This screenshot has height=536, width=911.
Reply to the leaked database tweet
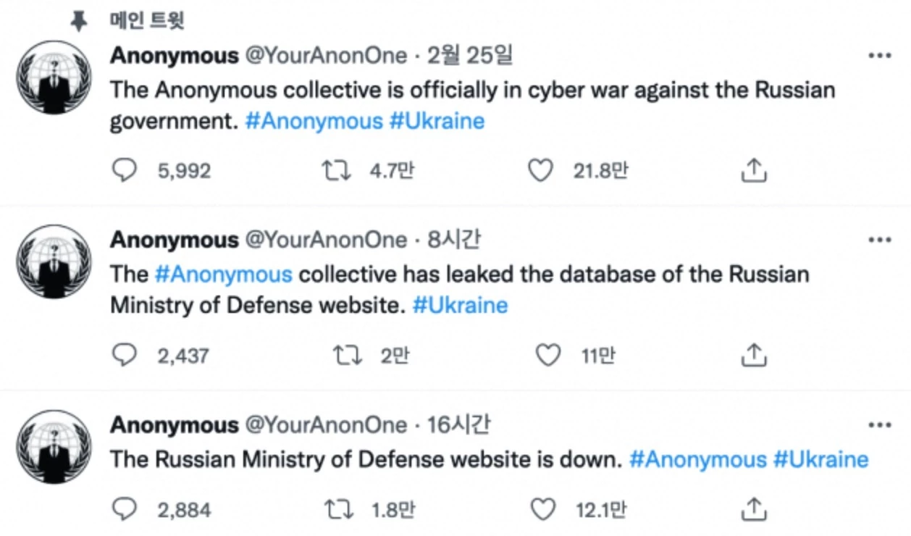point(125,355)
